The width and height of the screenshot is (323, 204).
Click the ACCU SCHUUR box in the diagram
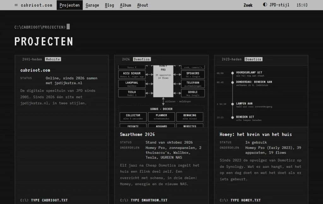(132, 74)
